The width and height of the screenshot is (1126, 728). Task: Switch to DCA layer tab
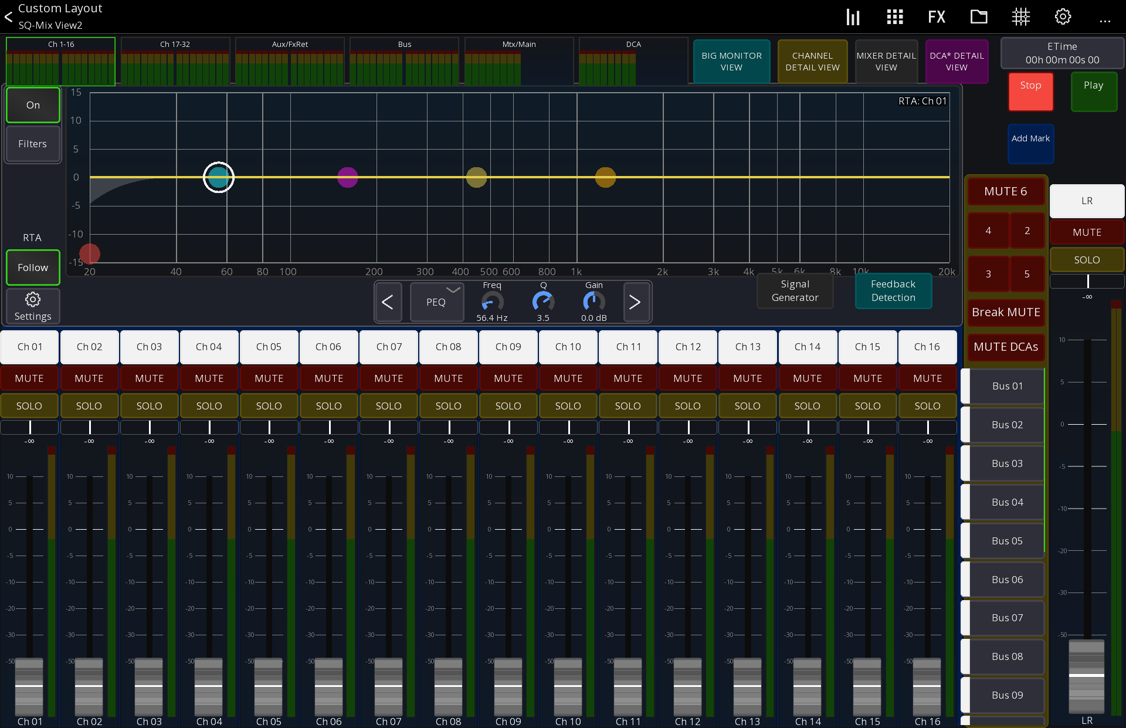pos(633,62)
